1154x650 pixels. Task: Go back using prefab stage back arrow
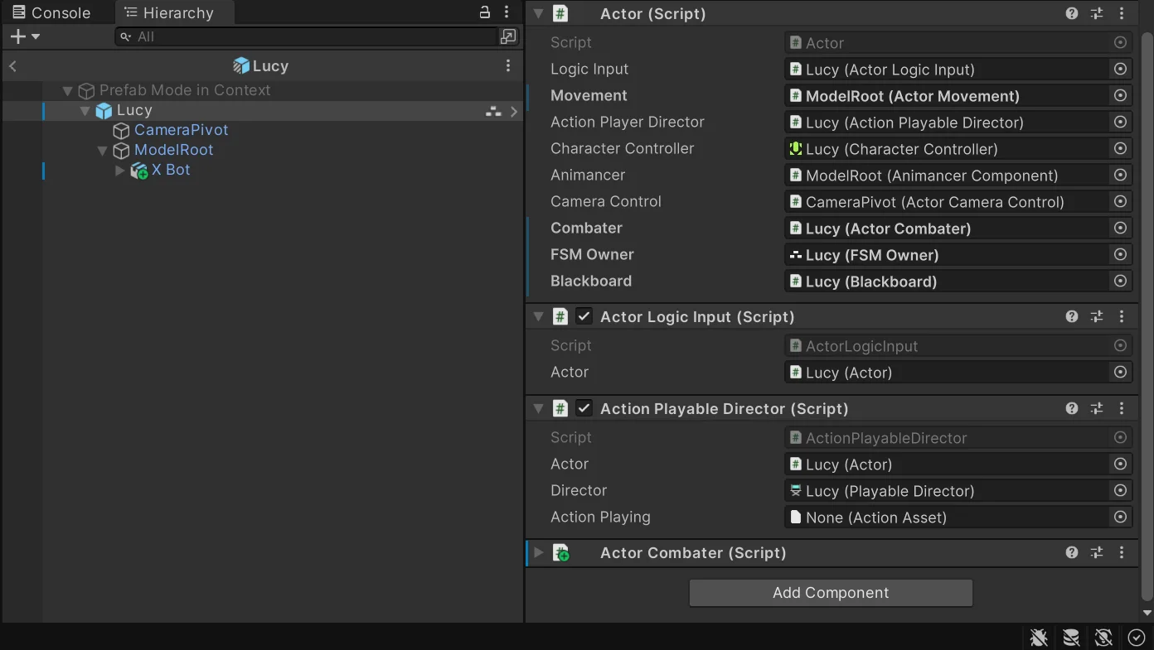tap(13, 66)
